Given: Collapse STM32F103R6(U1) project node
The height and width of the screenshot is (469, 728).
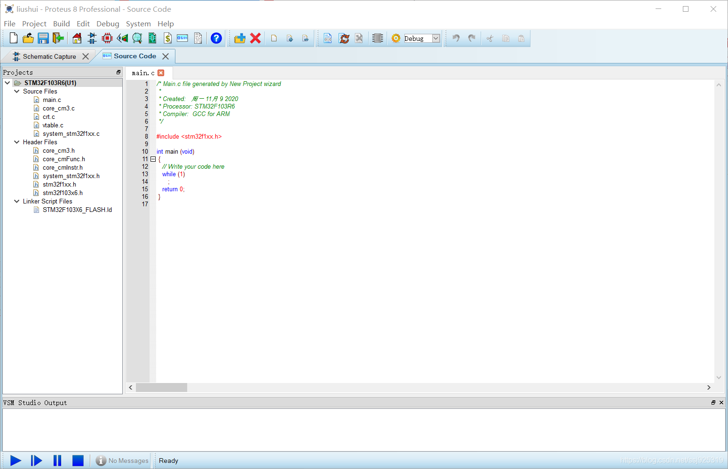Looking at the screenshot, I should pos(8,83).
